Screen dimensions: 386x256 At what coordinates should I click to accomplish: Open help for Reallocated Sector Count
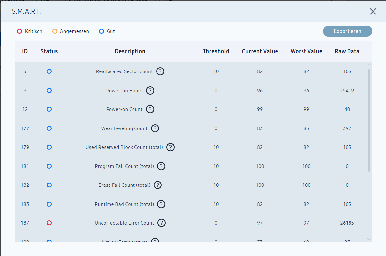(x=160, y=71)
